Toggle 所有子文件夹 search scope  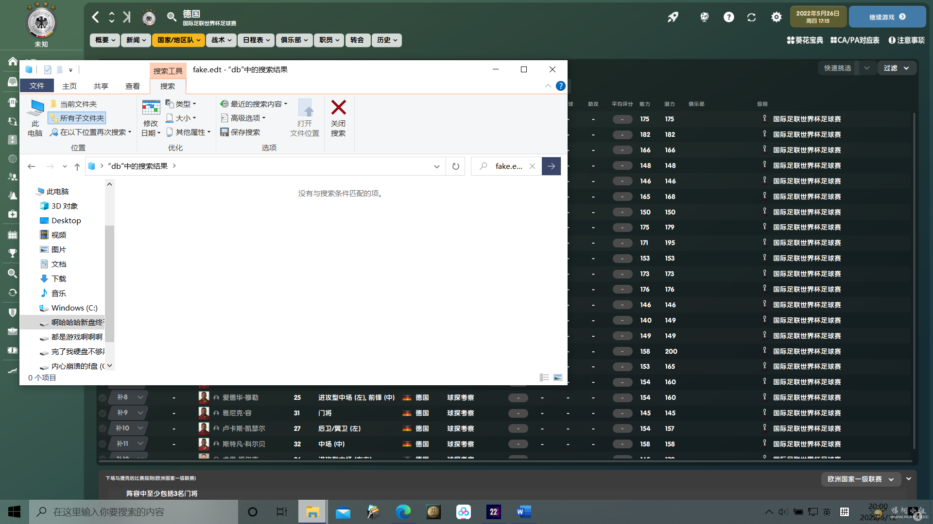[x=77, y=118]
